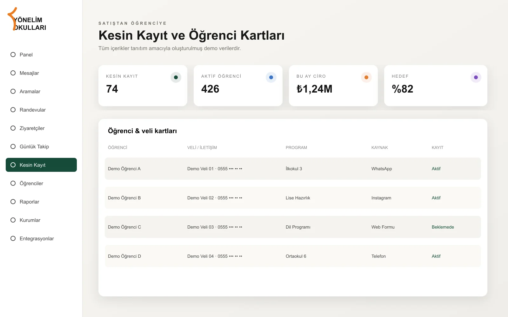Click the Aktif status for Öğrenci D
This screenshot has width=508, height=317.
(x=436, y=256)
